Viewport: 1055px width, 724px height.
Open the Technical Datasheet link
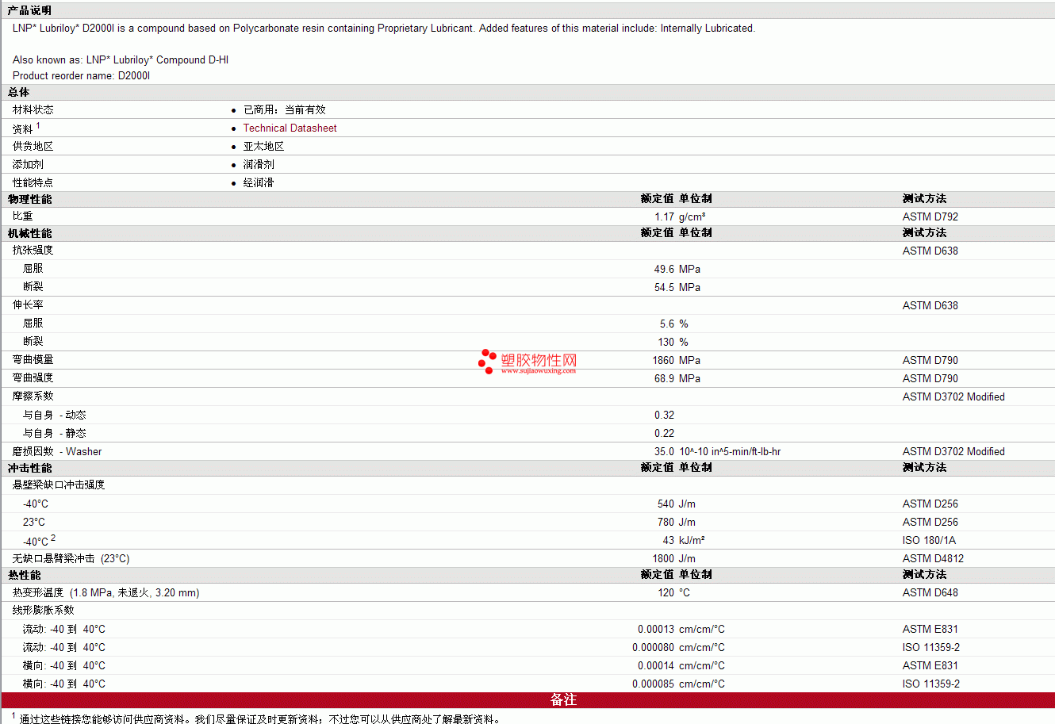(x=290, y=128)
